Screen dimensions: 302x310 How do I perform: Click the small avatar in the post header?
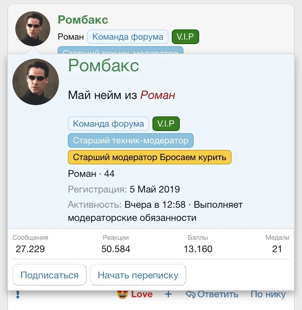[32, 28]
